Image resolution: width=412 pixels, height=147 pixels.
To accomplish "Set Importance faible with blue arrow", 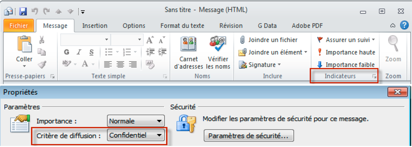I will click(x=346, y=65).
